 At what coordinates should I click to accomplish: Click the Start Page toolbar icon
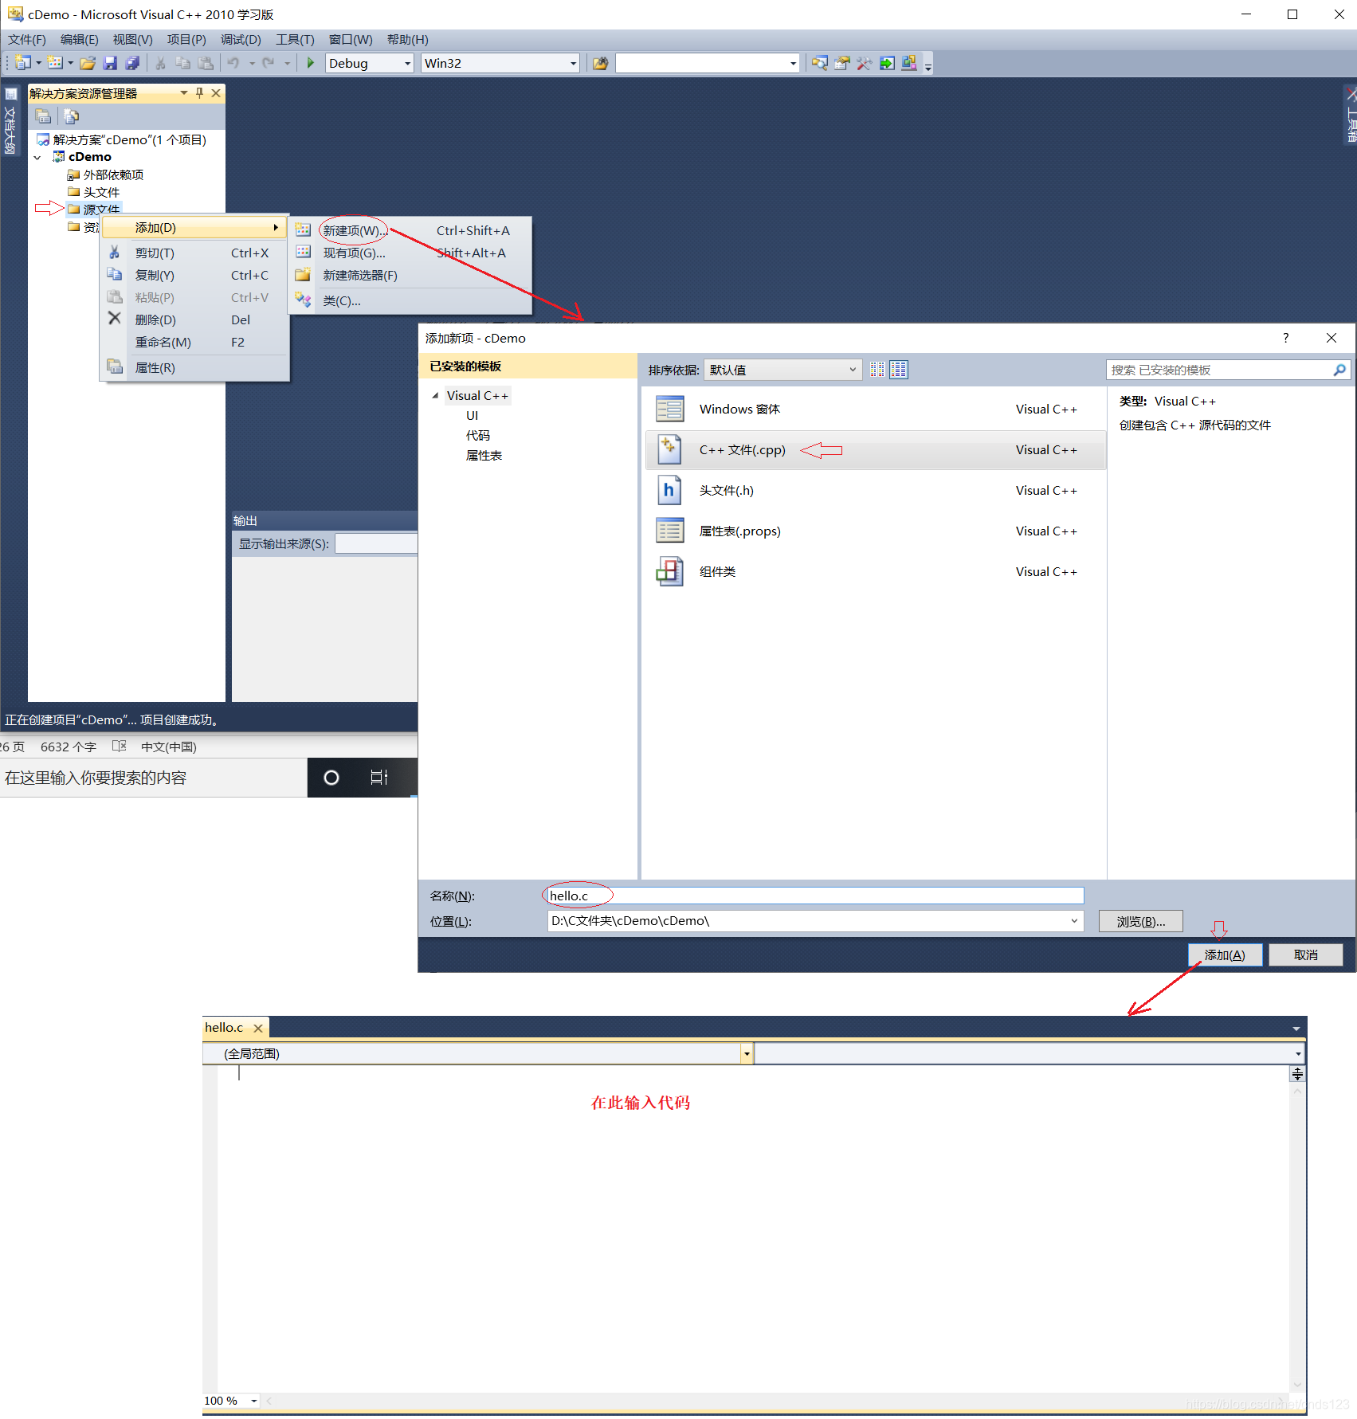pos(887,63)
